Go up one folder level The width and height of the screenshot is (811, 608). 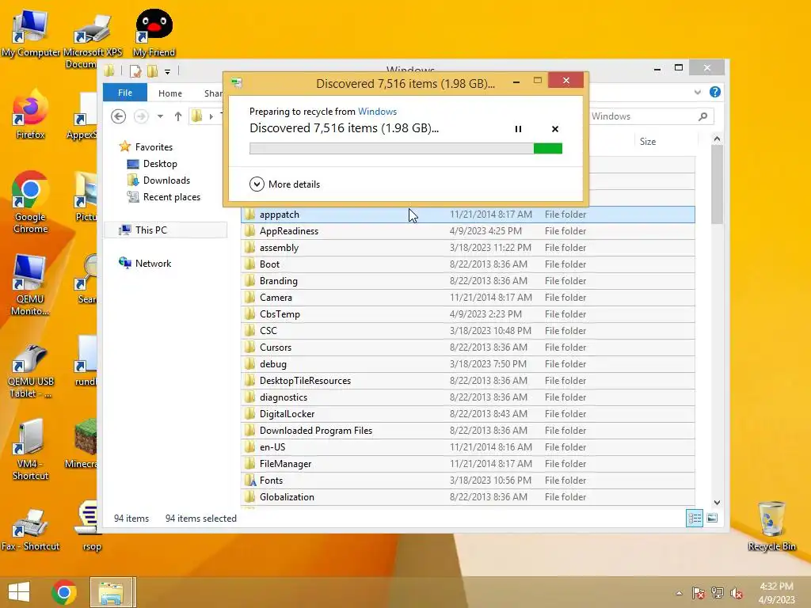(x=178, y=116)
